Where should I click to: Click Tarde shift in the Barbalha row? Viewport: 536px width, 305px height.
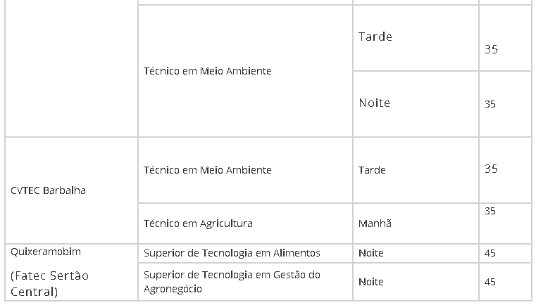click(372, 170)
